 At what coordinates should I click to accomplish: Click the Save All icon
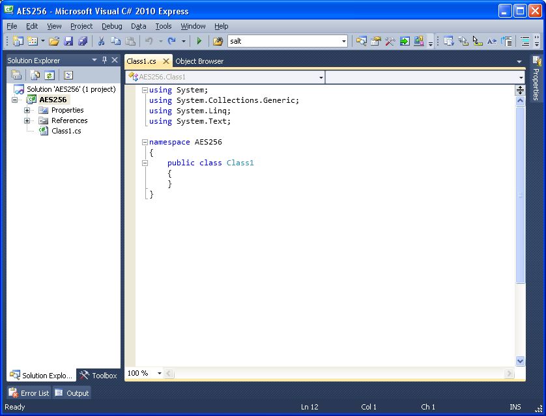pos(83,41)
